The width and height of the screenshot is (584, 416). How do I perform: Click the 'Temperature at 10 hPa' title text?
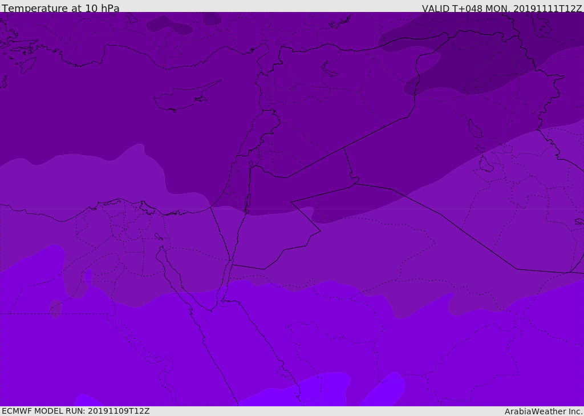pyautogui.click(x=60, y=8)
